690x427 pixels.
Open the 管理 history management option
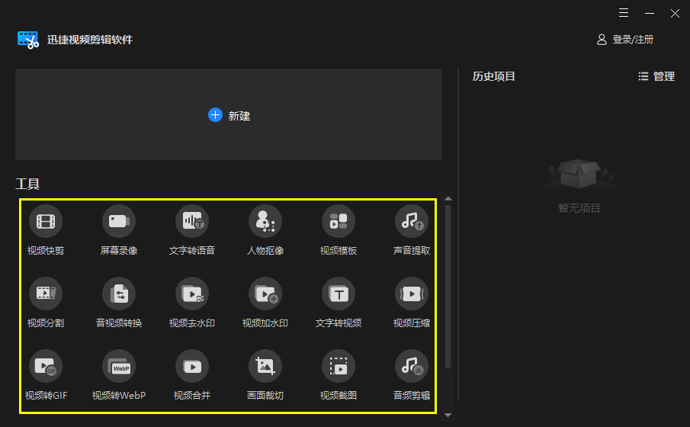[656, 76]
